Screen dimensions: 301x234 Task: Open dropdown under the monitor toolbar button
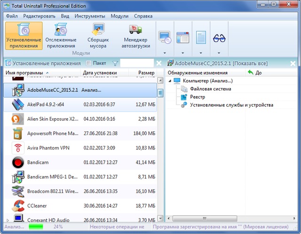[x=165, y=53]
